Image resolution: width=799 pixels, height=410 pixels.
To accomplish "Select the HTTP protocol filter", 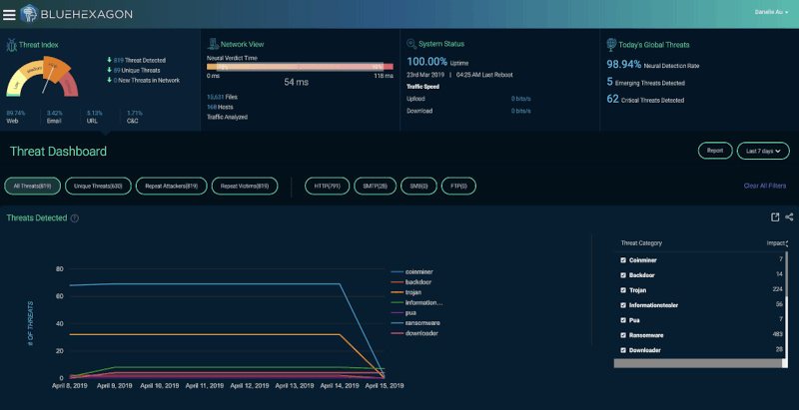I will (x=328, y=187).
